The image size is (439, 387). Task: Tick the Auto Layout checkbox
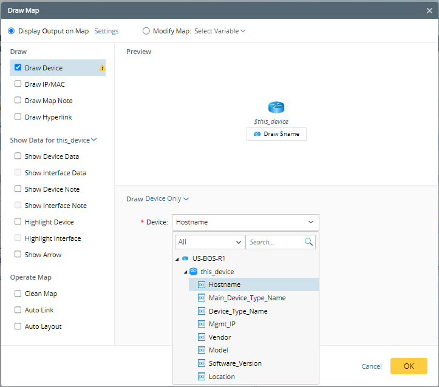point(18,326)
